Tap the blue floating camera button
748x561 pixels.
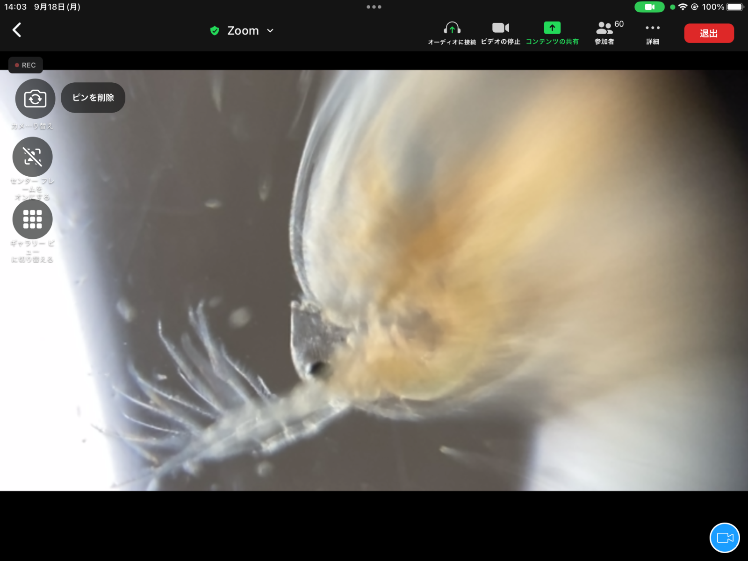(725, 538)
